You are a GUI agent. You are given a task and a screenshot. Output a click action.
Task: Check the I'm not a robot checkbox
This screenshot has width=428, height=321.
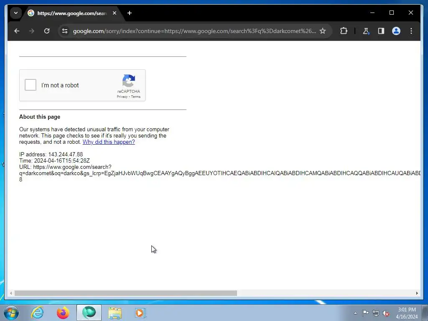point(30,85)
